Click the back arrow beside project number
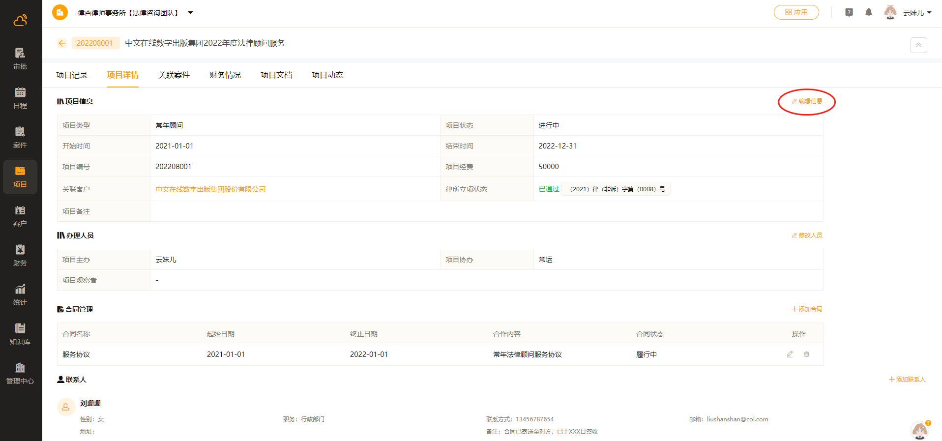Image resolution: width=942 pixels, height=441 pixels. point(62,43)
